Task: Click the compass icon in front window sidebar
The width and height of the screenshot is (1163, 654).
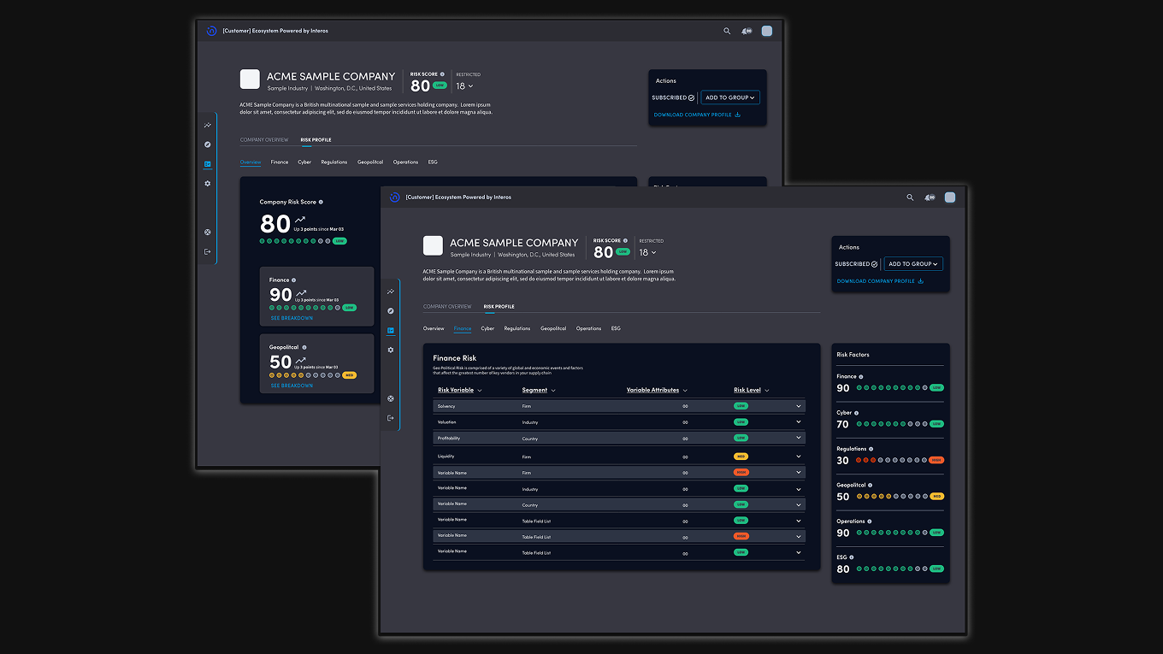Action: tap(391, 311)
